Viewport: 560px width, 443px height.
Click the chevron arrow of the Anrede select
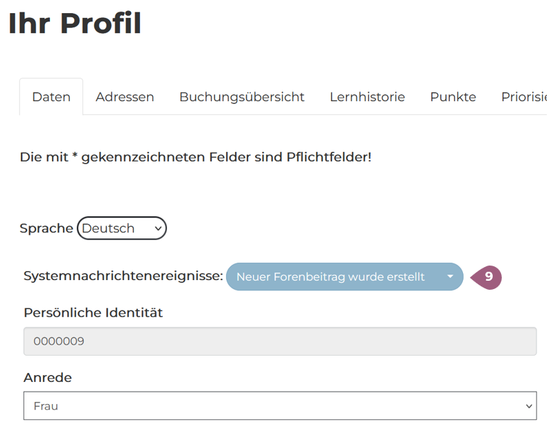click(529, 406)
